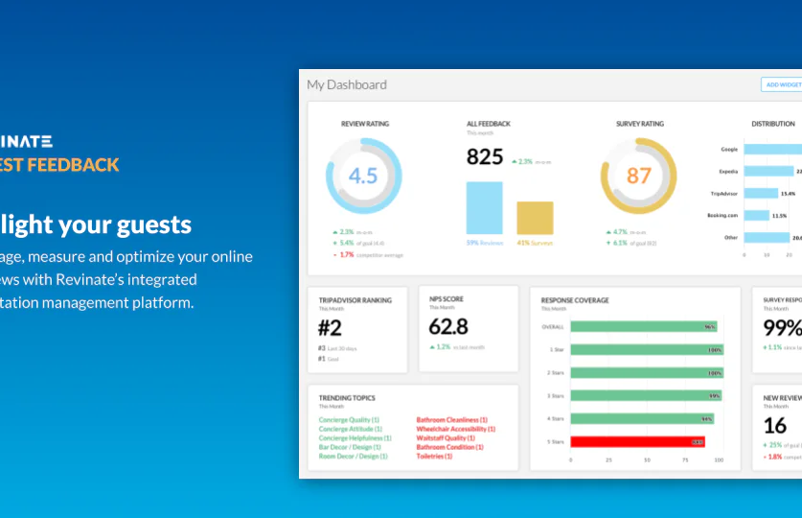Open the Wheelchair Accessibility trending topic
The height and width of the screenshot is (518, 802).
coord(456,429)
